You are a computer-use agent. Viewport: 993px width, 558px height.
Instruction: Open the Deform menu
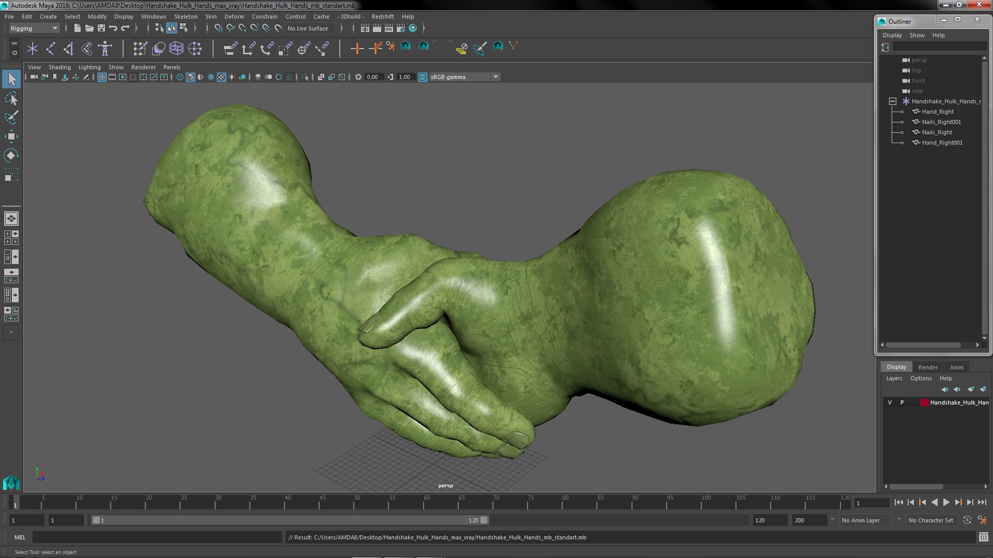tap(234, 17)
